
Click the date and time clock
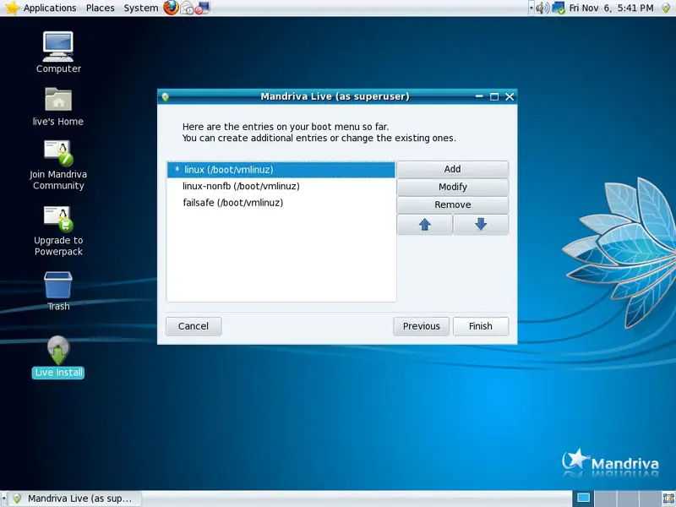(611, 8)
